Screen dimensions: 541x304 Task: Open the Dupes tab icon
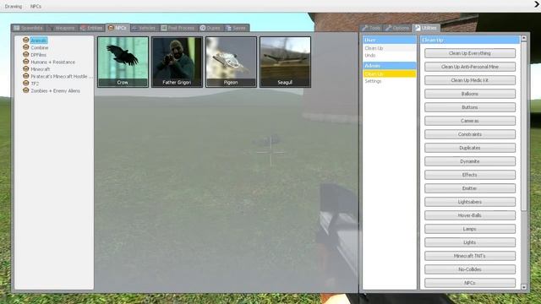(203, 28)
